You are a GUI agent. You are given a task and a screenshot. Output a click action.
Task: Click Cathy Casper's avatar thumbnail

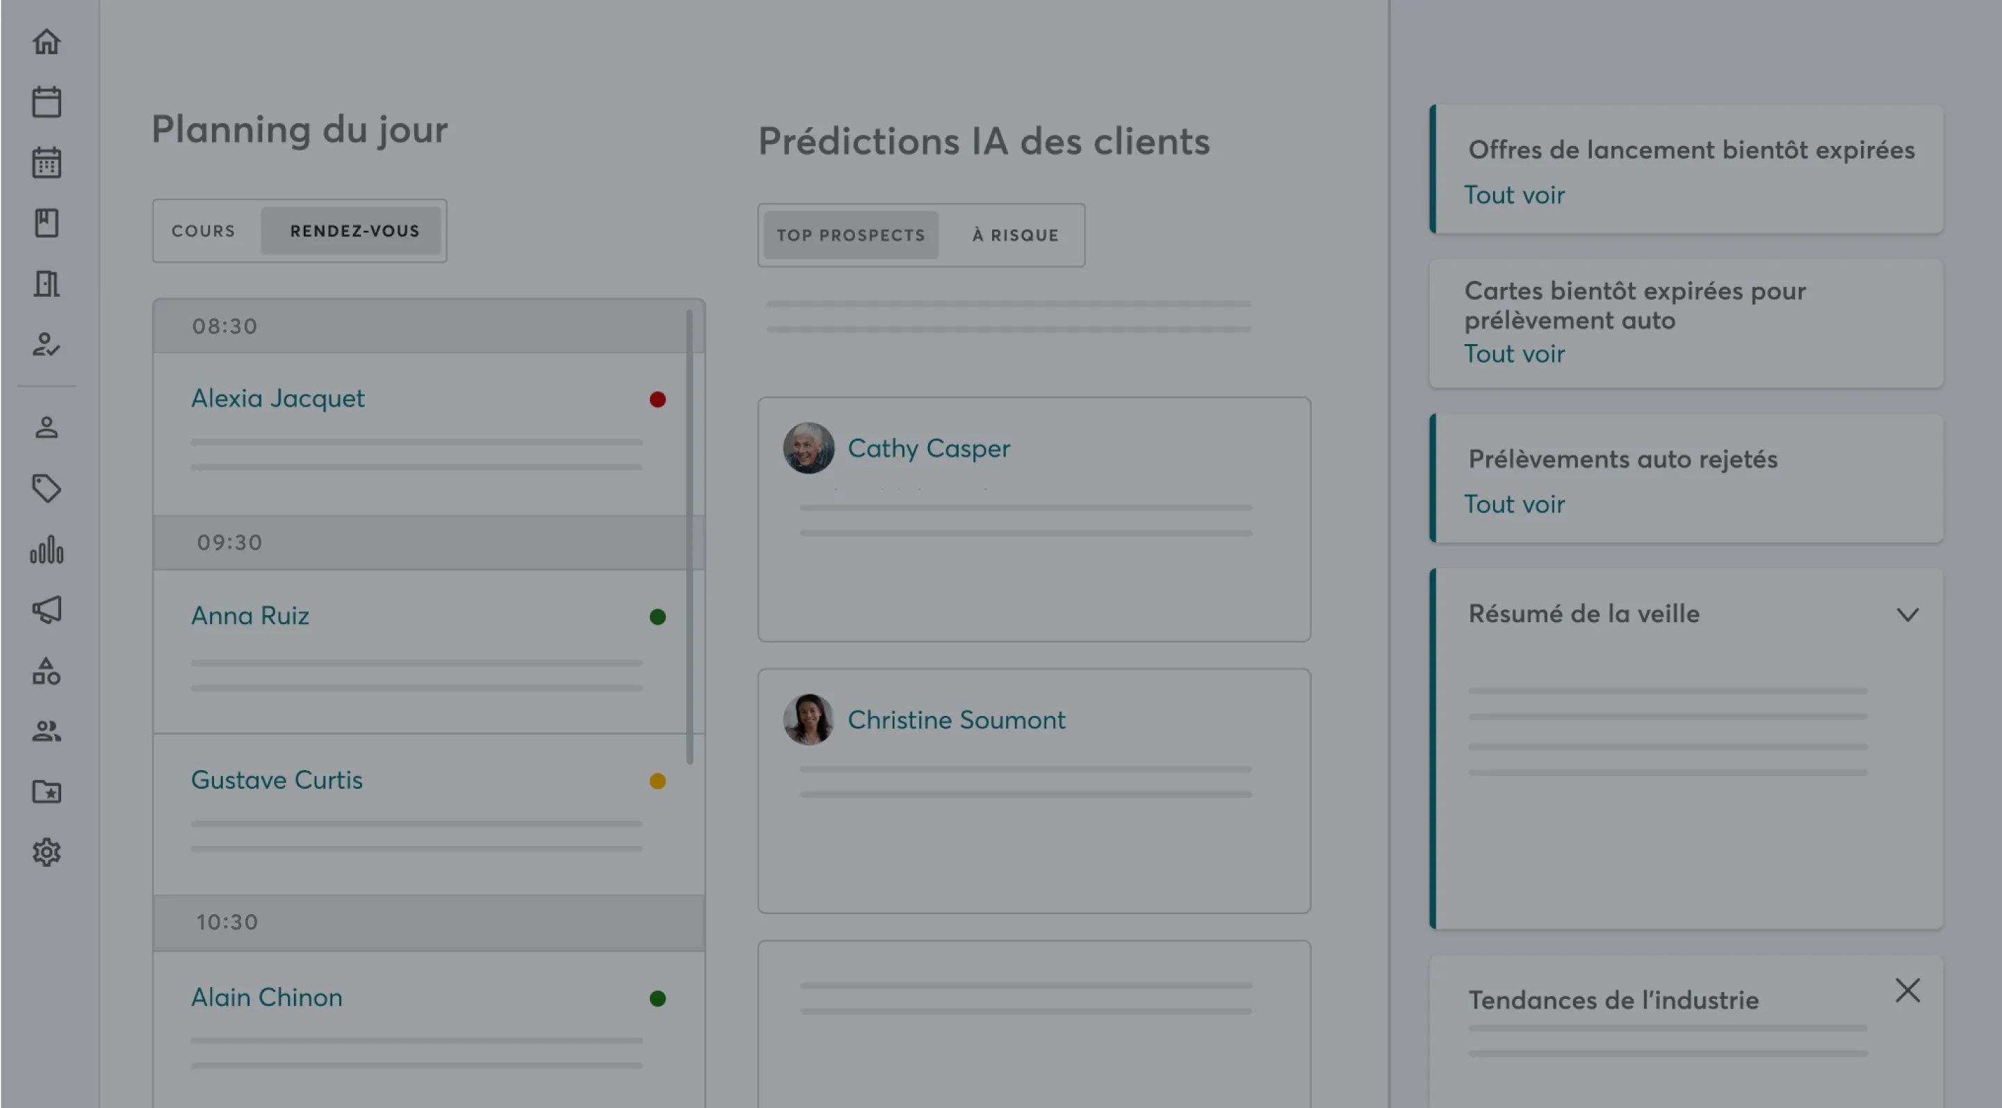tap(808, 448)
